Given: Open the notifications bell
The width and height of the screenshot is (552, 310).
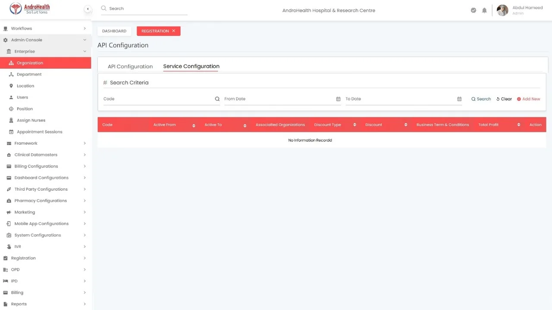Looking at the screenshot, I should click(x=484, y=10).
